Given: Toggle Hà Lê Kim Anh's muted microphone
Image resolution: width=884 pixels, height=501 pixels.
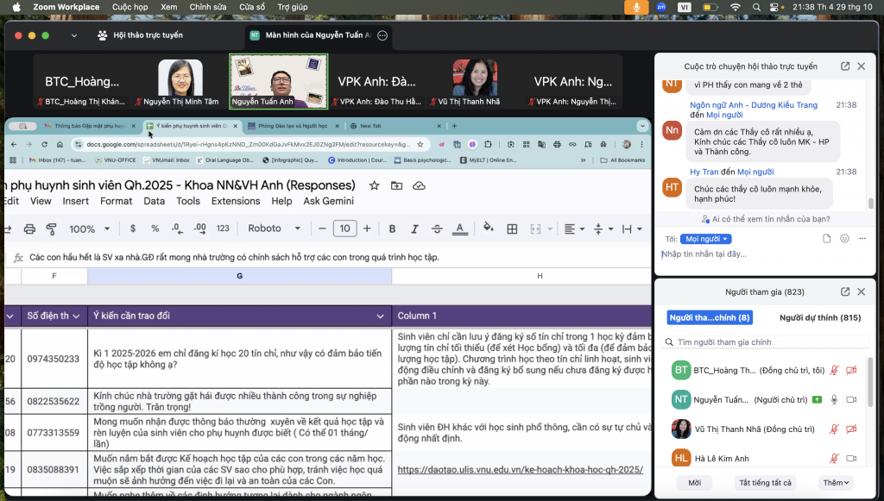Looking at the screenshot, I should pyautogui.click(x=834, y=458).
